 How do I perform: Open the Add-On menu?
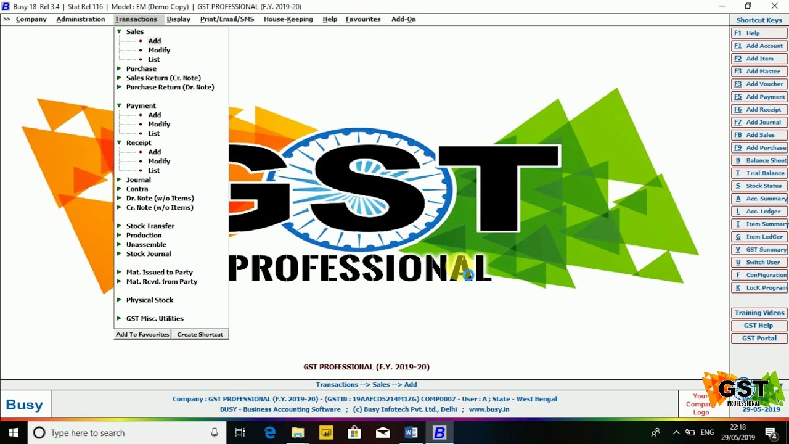click(x=403, y=19)
